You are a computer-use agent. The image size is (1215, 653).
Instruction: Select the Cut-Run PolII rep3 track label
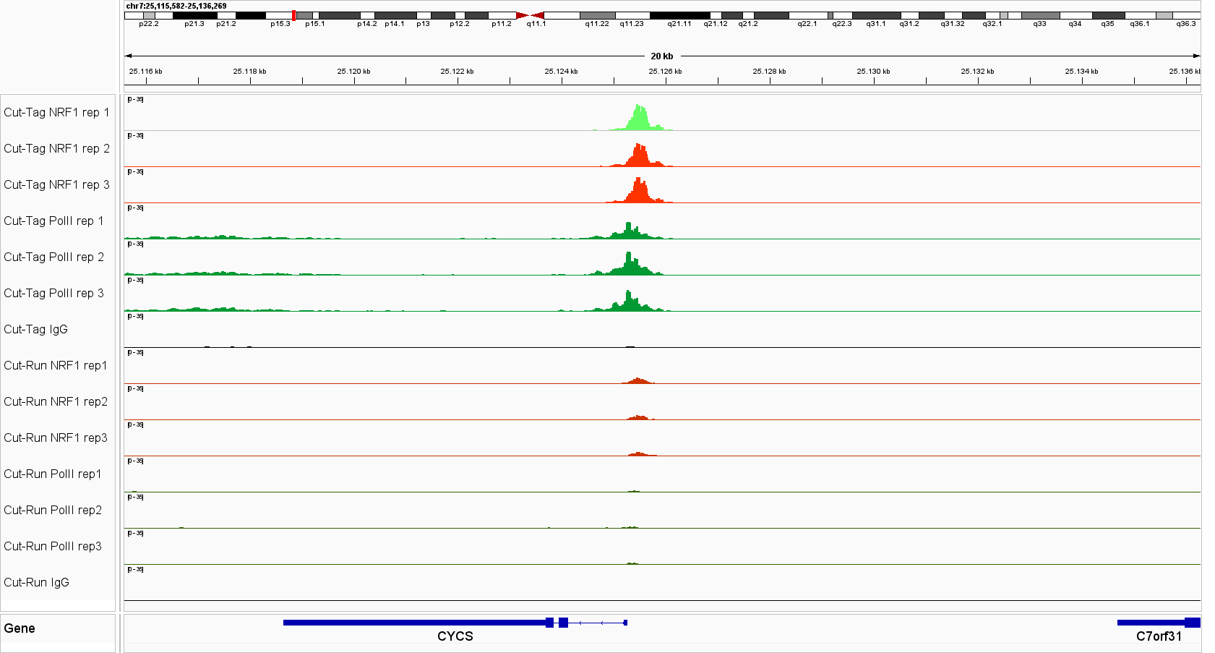(x=53, y=546)
